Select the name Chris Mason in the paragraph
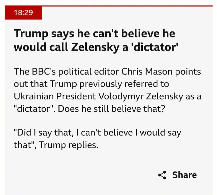The image size is (217, 195). click(x=147, y=72)
